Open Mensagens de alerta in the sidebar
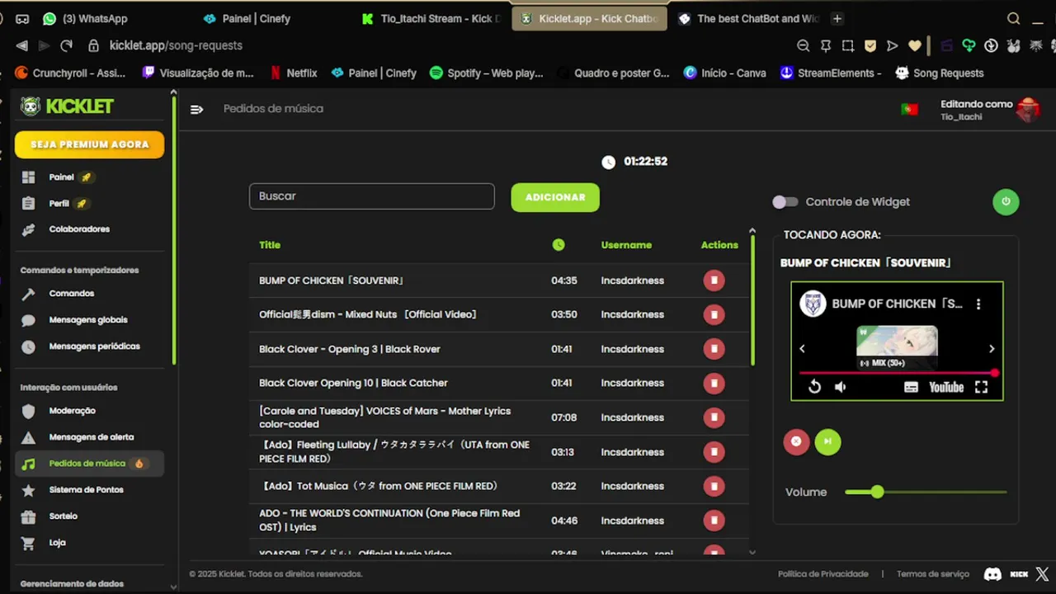Image resolution: width=1056 pixels, height=594 pixels. [x=91, y=437]
